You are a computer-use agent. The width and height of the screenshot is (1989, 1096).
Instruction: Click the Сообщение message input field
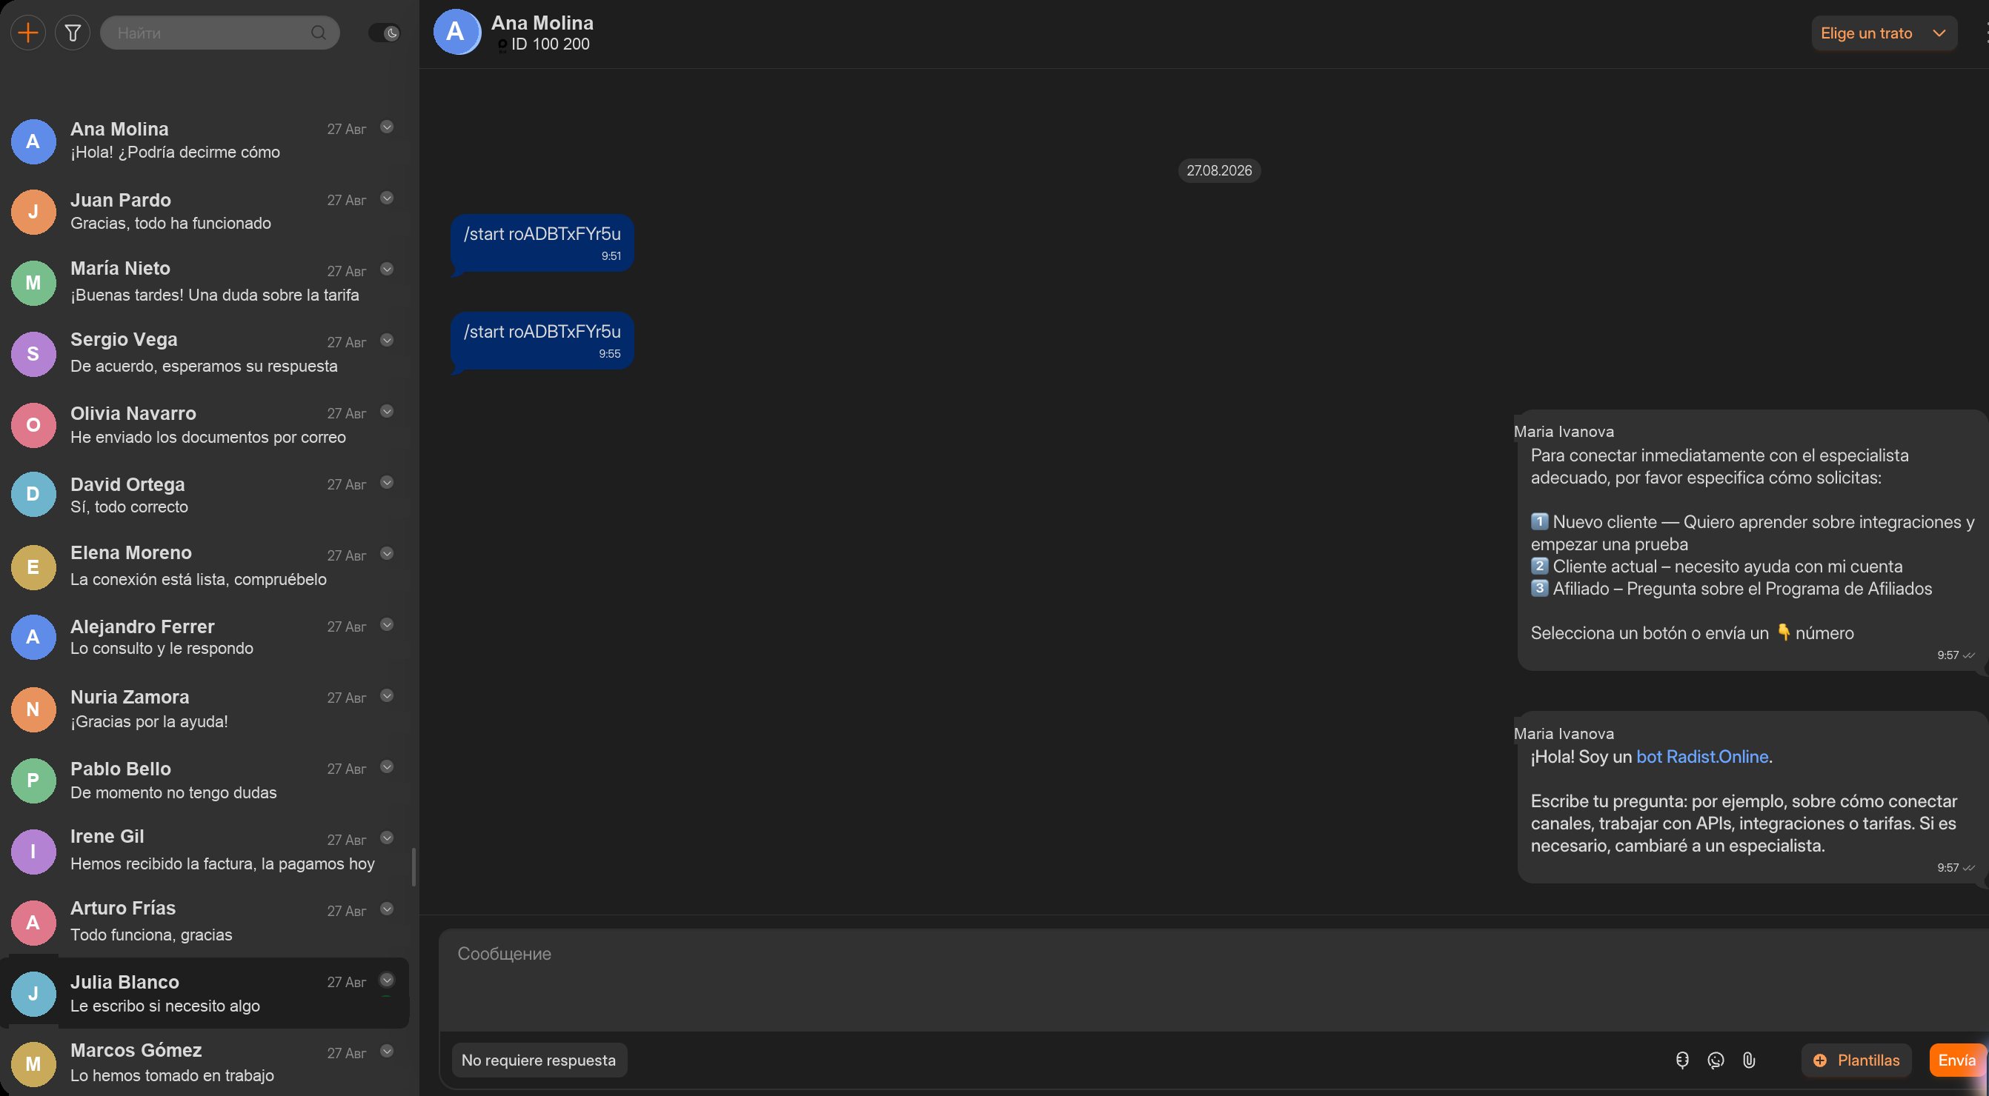[x=1212, y=979]
